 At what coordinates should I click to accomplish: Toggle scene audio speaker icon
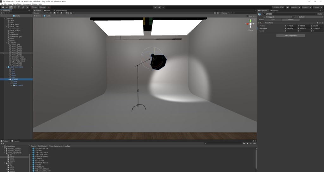(x=58, y=13)
